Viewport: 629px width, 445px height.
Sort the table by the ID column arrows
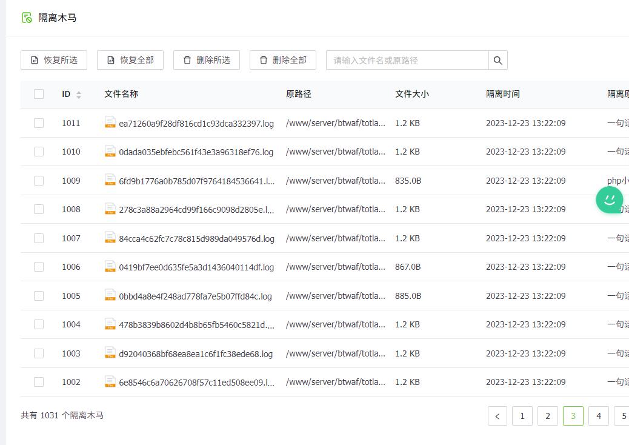(x=79, y=95)
